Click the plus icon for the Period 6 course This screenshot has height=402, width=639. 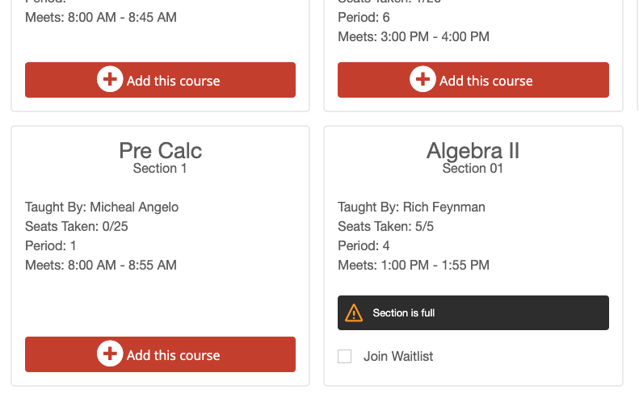click(422, 79)
